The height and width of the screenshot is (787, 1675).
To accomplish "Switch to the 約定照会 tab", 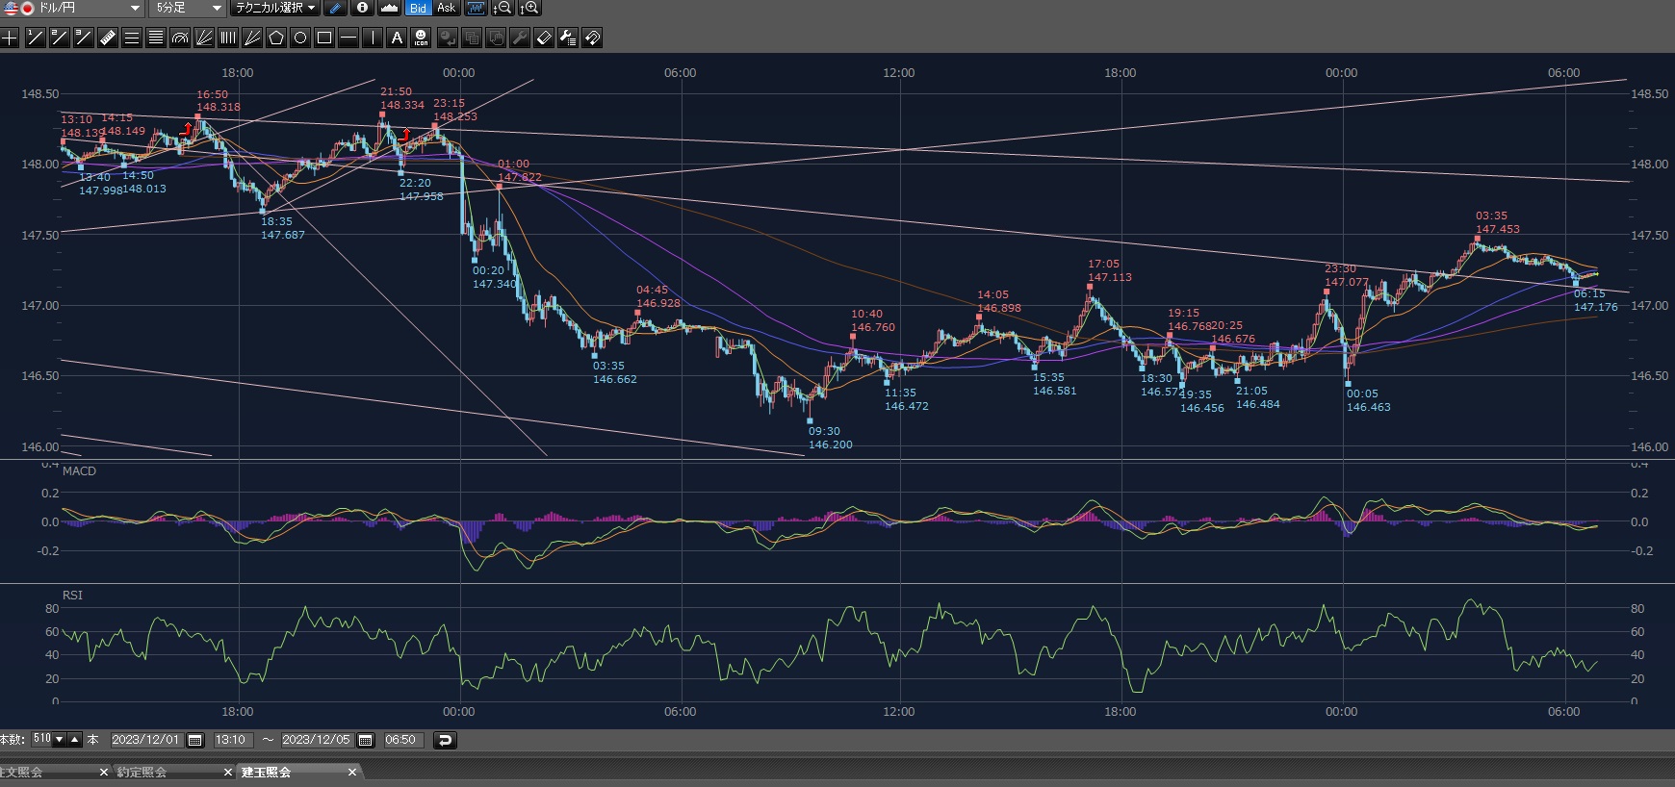I will (x=142, y=772).
